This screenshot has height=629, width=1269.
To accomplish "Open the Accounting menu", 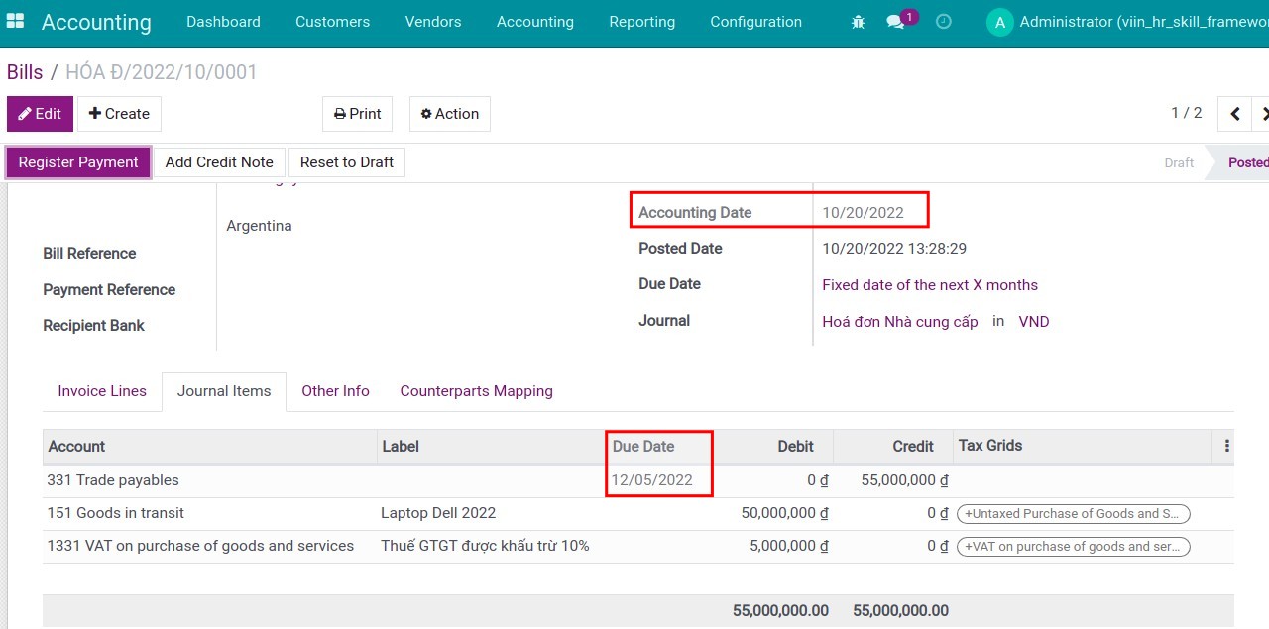I will [534, 21].
